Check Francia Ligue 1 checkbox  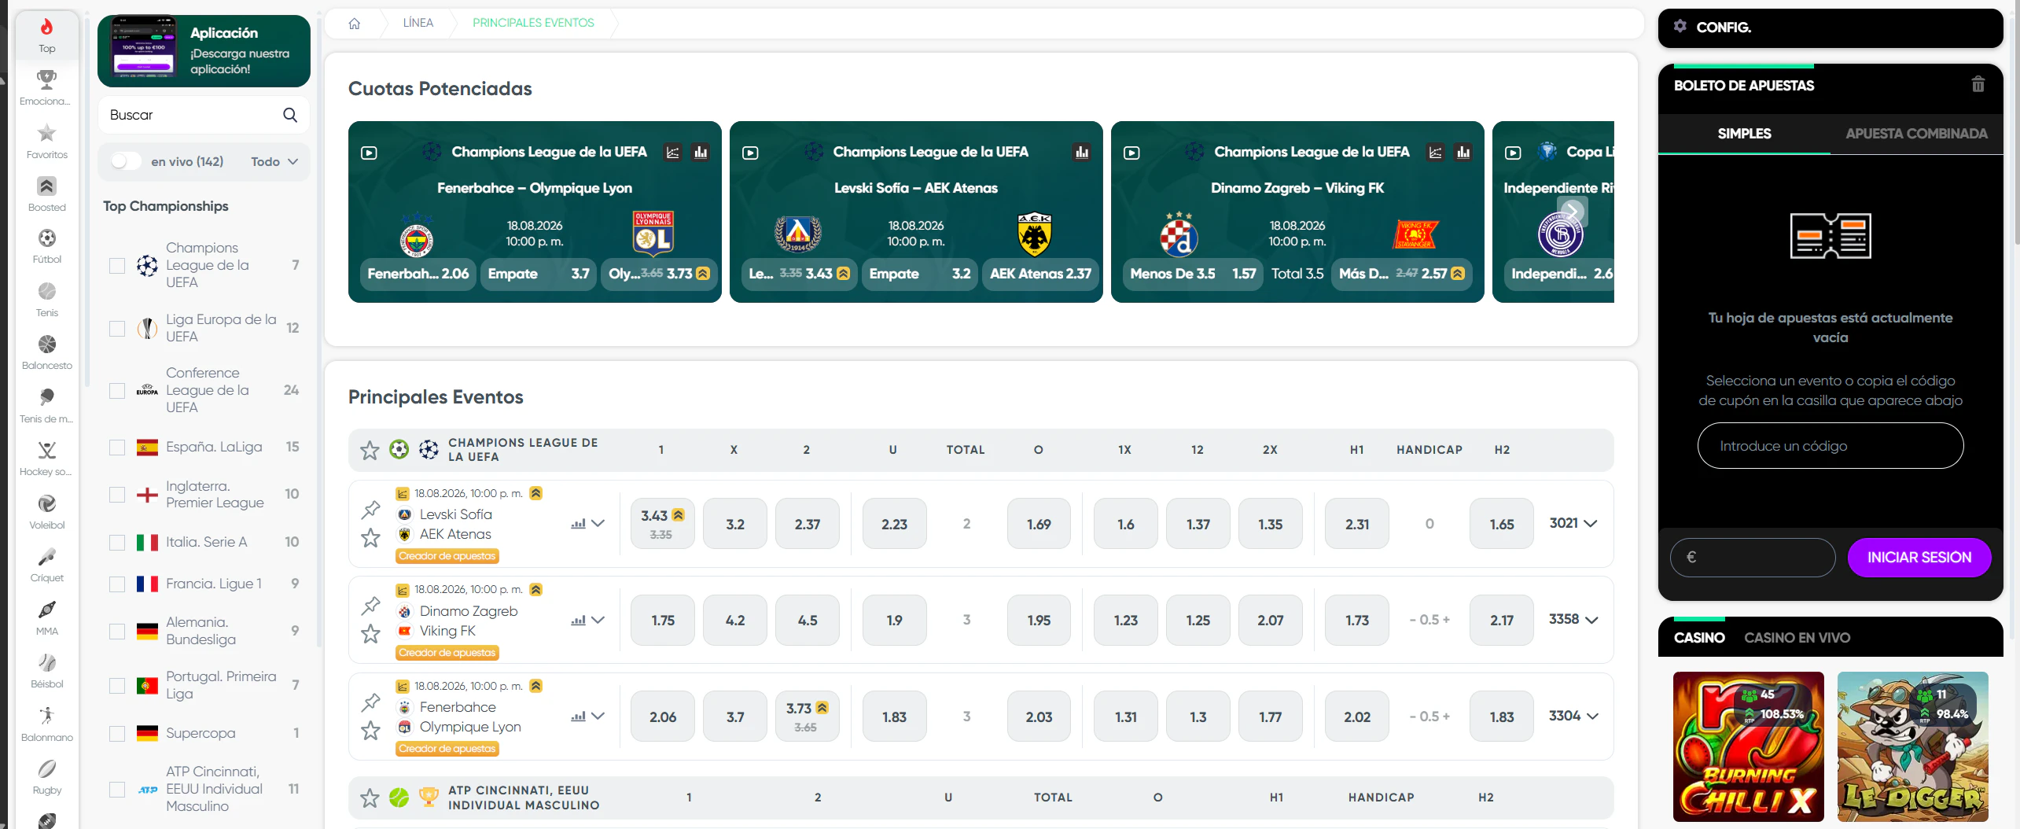click(x=117, y=584)
